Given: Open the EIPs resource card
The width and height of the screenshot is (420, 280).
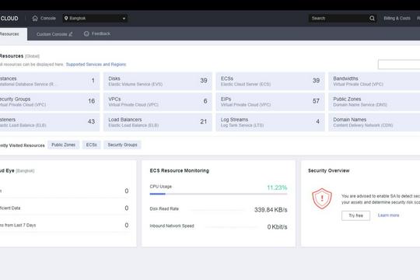Looking at the screenshot, I should click(270, 102).
